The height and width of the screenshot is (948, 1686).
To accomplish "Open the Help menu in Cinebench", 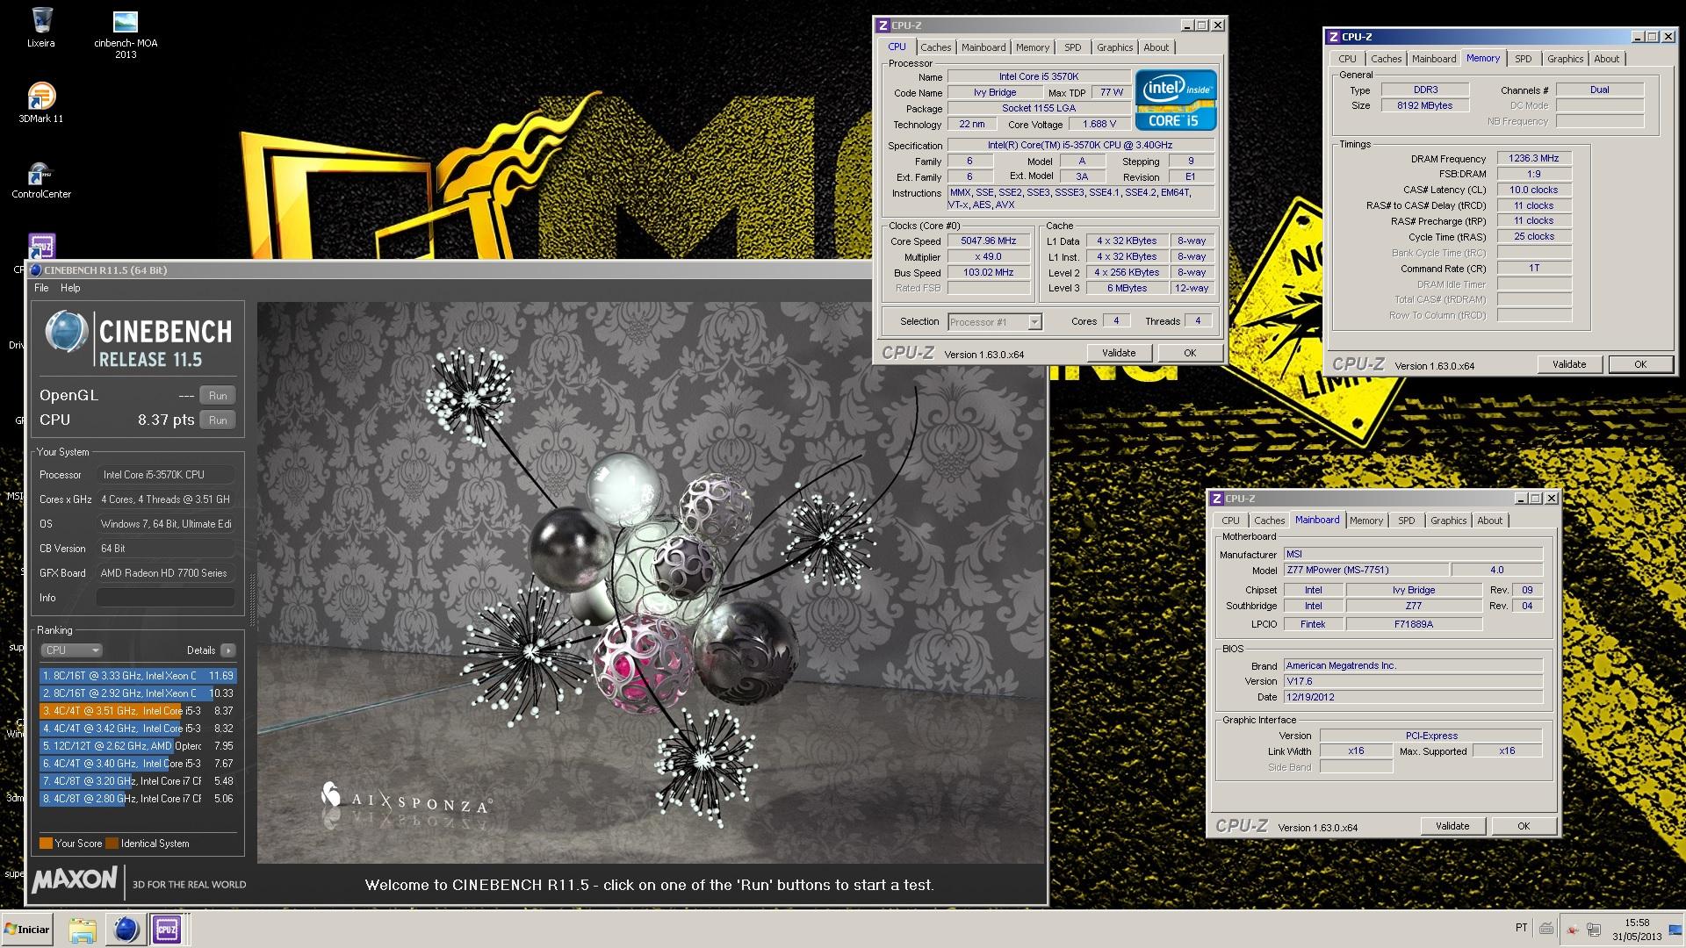I will pos(70,288).
